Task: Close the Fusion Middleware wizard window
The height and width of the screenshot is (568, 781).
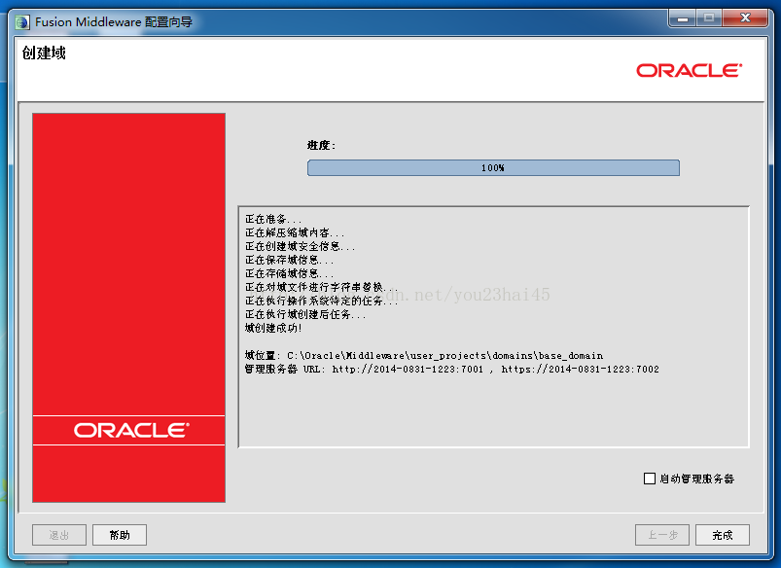Action: (745, 18)
